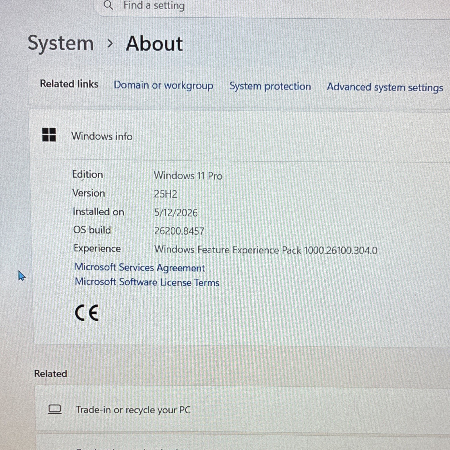The image size is (450, 450).
Task: Click the Related links label
Action: [69, 84]
